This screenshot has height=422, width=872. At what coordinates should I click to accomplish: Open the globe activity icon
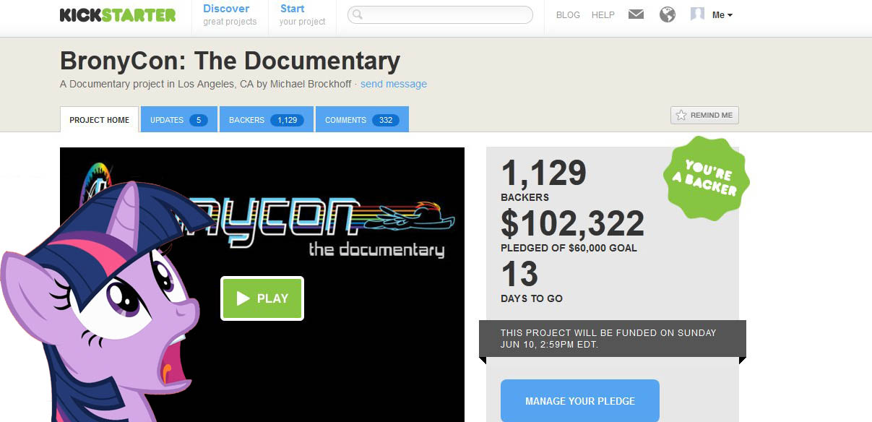coord(668,14)
